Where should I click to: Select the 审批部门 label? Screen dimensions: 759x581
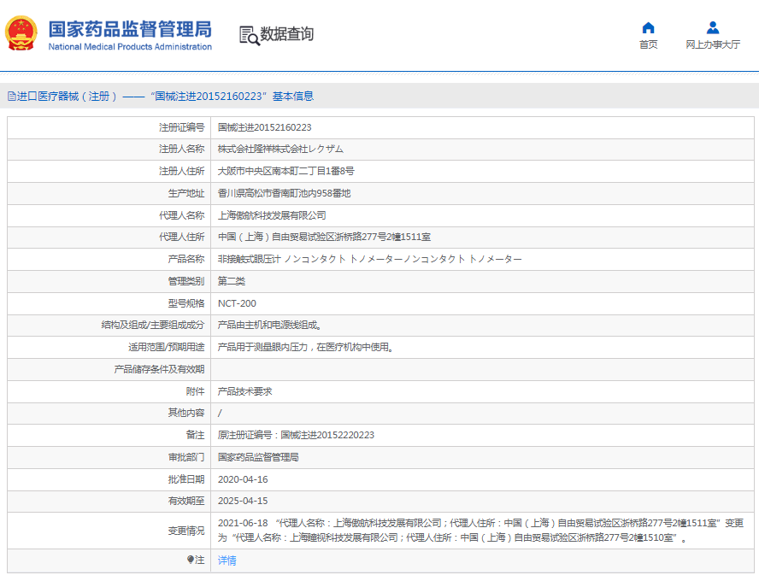(x=186, y=457)
